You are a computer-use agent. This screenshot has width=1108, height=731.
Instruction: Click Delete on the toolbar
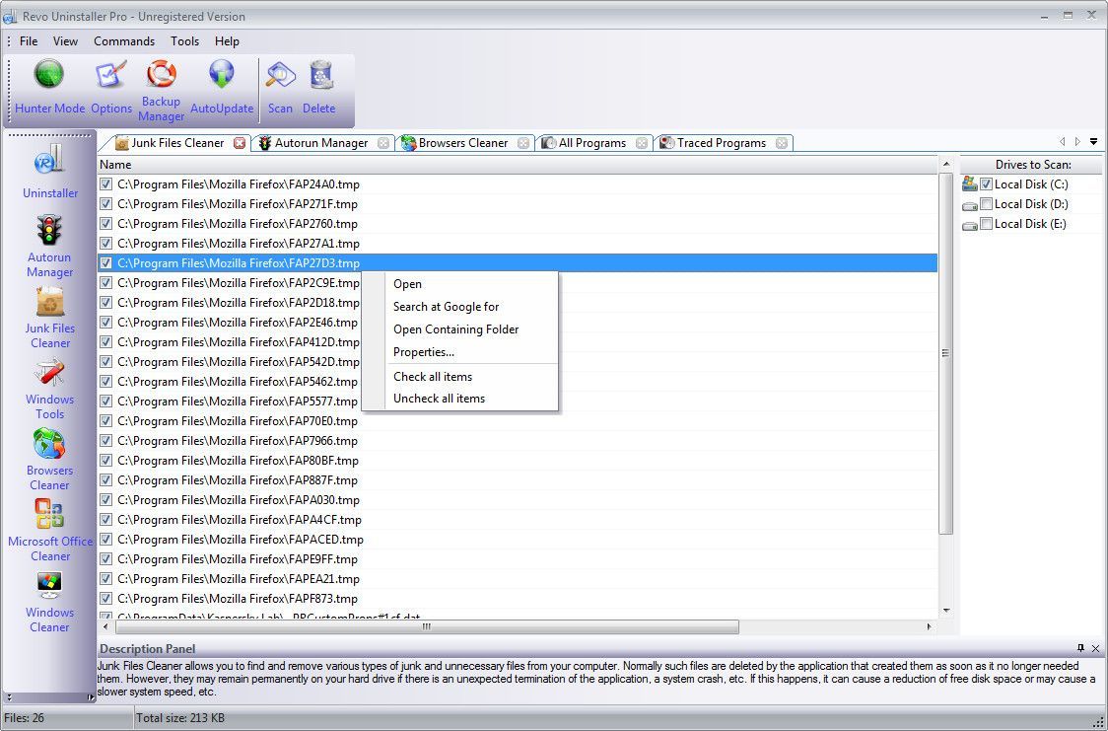point(318,84)
